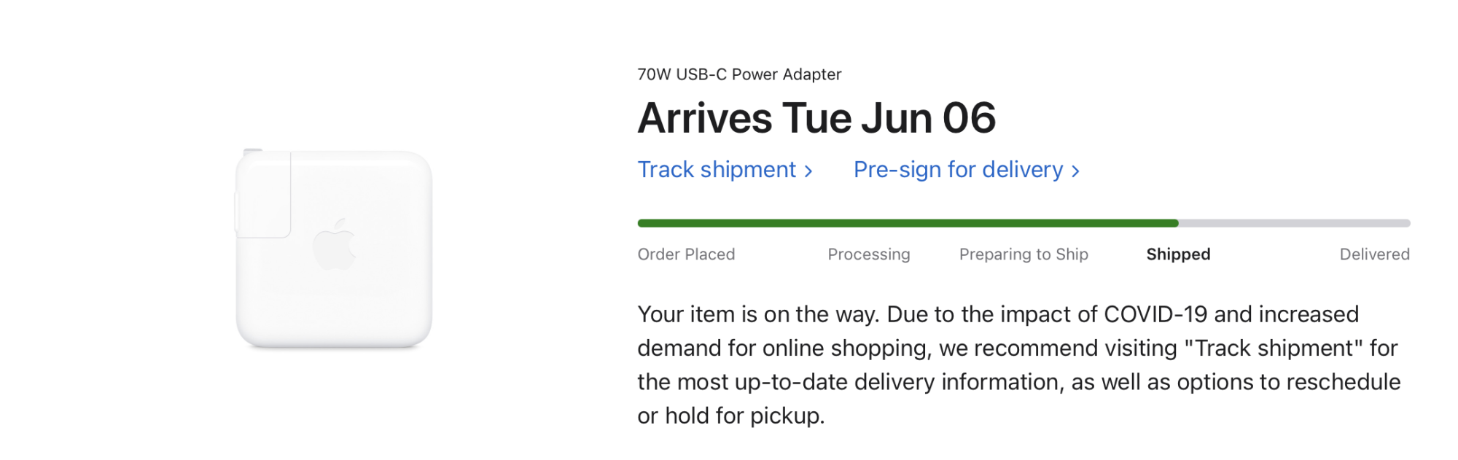Click the grey unfilled end of progress bar
The height and width of the screenshot is (460, 1458).
click(x=1295, y=223)
